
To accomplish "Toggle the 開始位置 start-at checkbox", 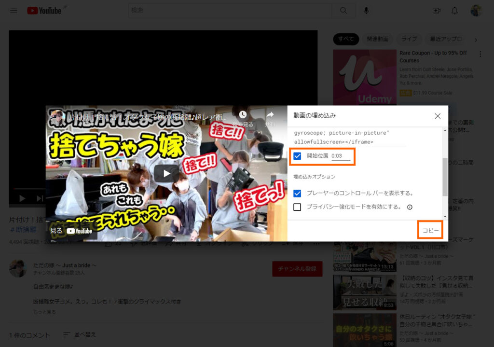I will [297, 156].
